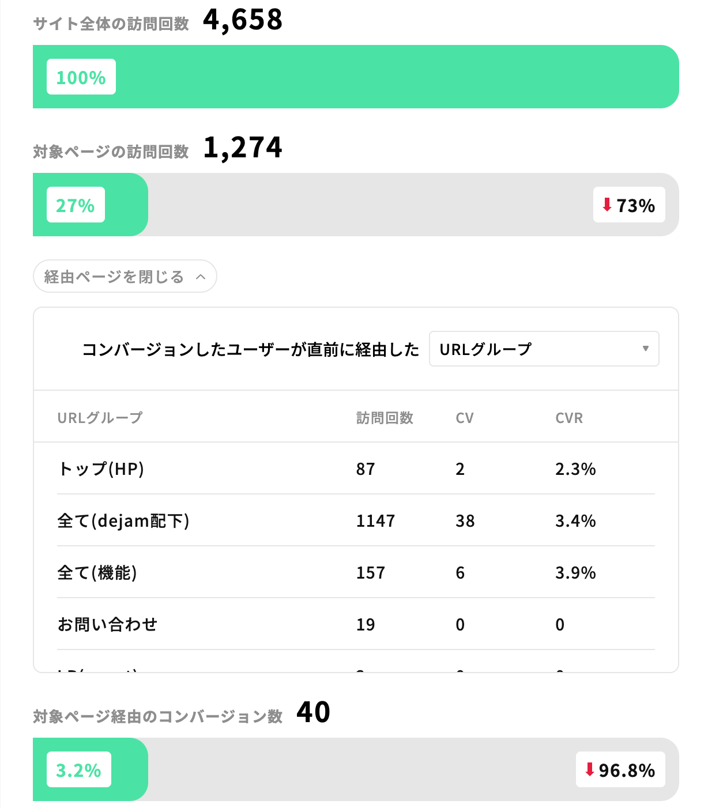Expand the conversion path grouping selector
708x808 pixels.
click(x=544, y=349)
